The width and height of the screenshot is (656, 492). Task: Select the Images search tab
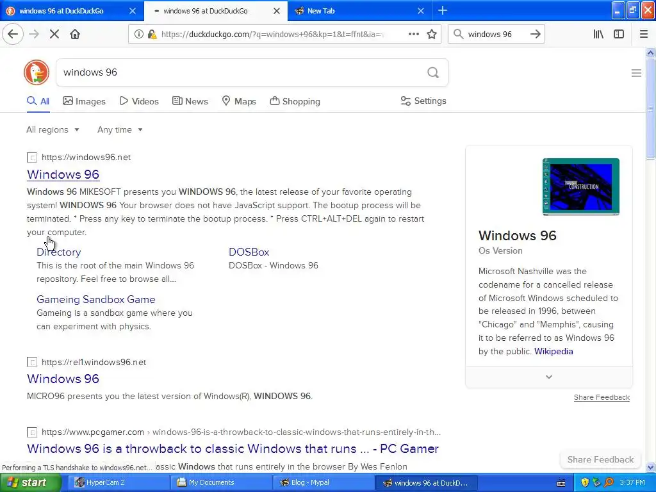pyautogui.click(x=84, y=101)
